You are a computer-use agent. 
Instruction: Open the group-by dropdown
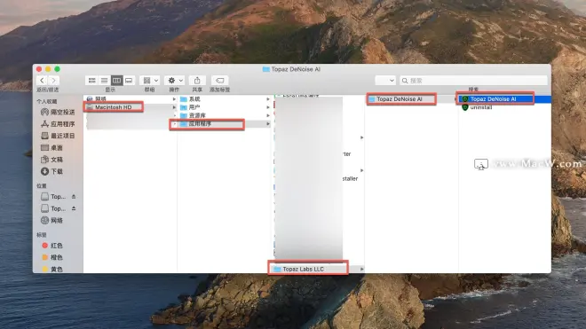coord(150,81)
